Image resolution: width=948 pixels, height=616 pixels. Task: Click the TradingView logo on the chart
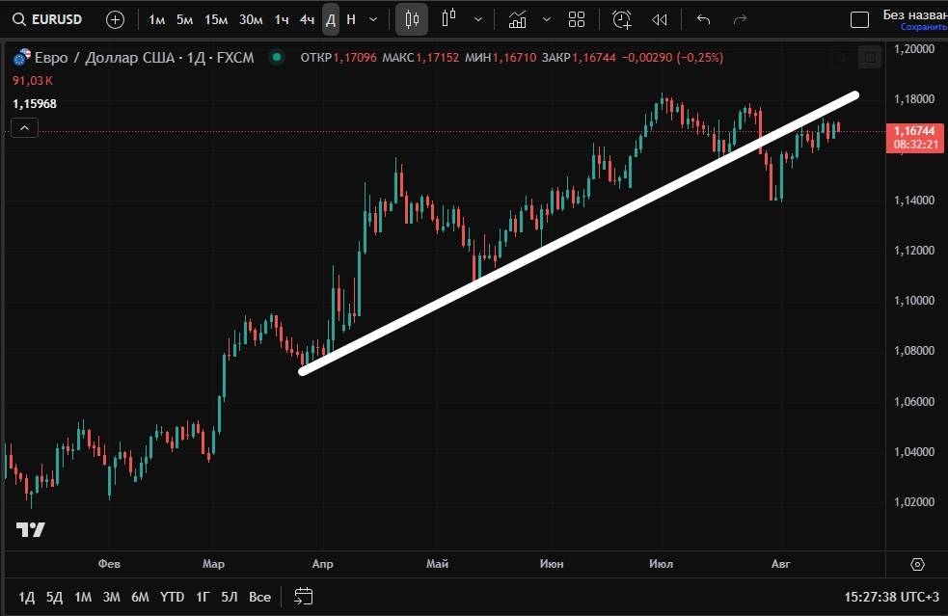tap(31, 529)
